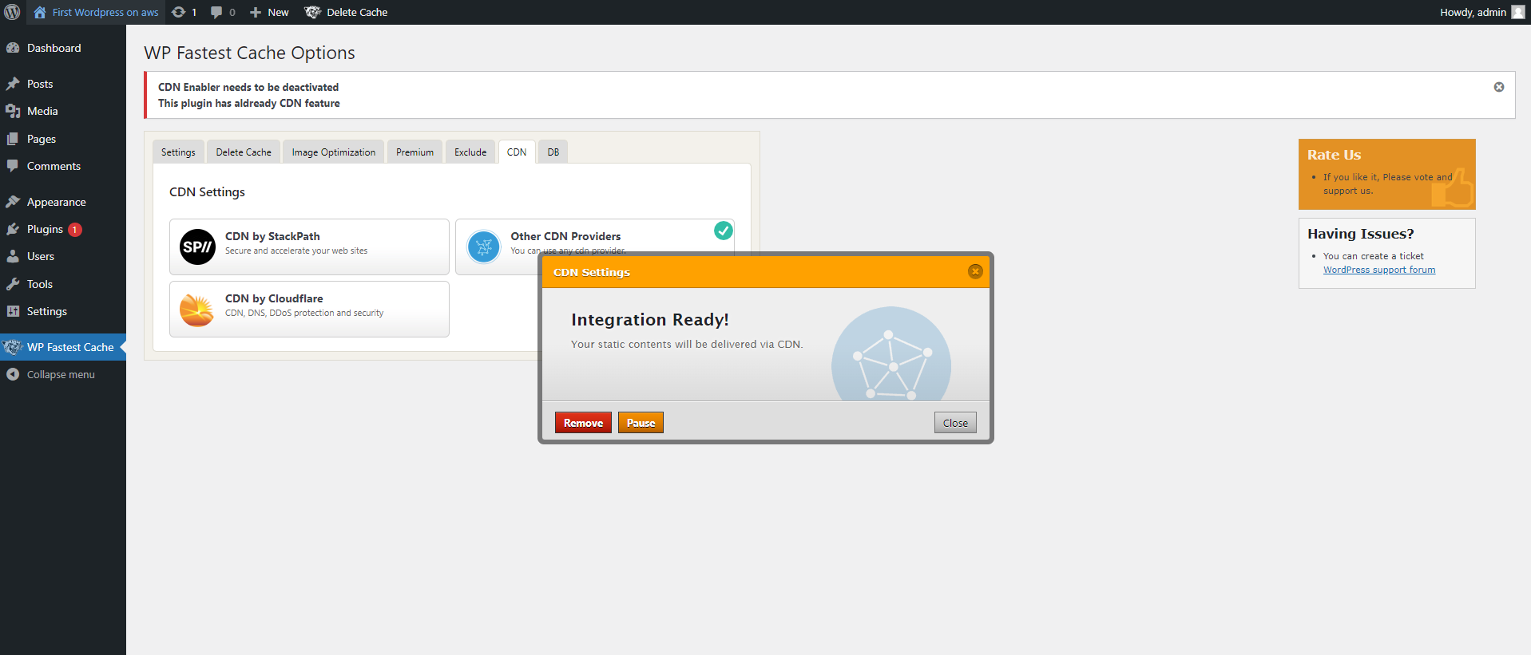Click the Close button in dialog
The height and width of the screenshot is (655, 1531).
(x=955, y=423)
